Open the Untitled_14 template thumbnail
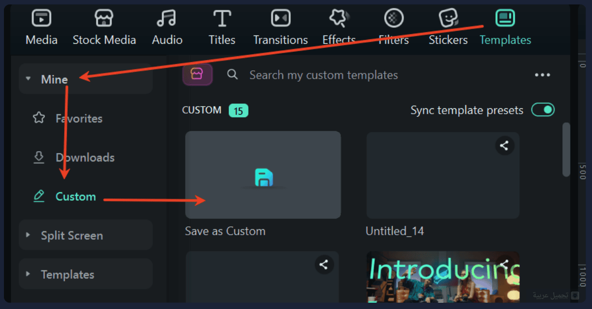This screenshot has width=592, height=309. (443, 175)
